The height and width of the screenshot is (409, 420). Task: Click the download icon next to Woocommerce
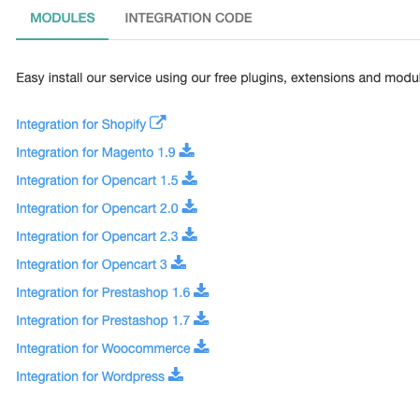[202, 346]
